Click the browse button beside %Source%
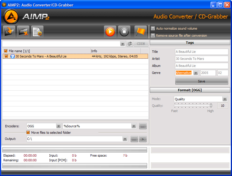The width and height of the screenshot is (232, 176). pos(143,126)
